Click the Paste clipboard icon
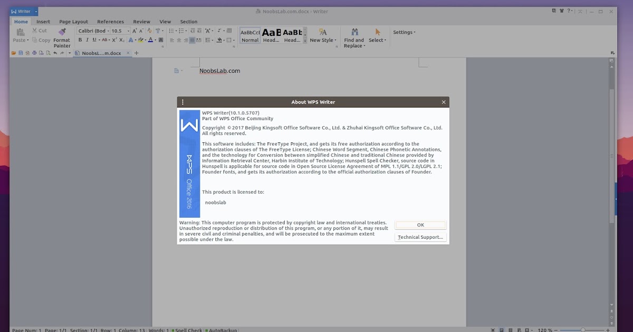 point(20,32)
